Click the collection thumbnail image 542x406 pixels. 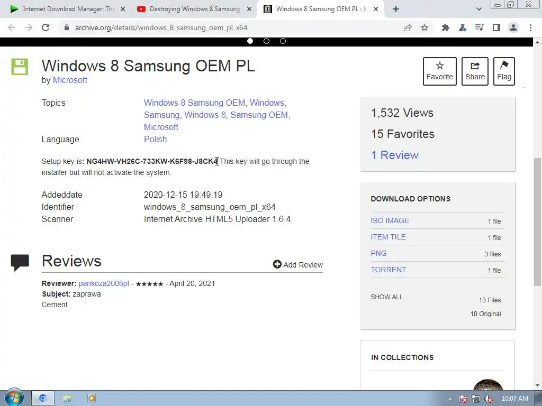pos(487,385)
